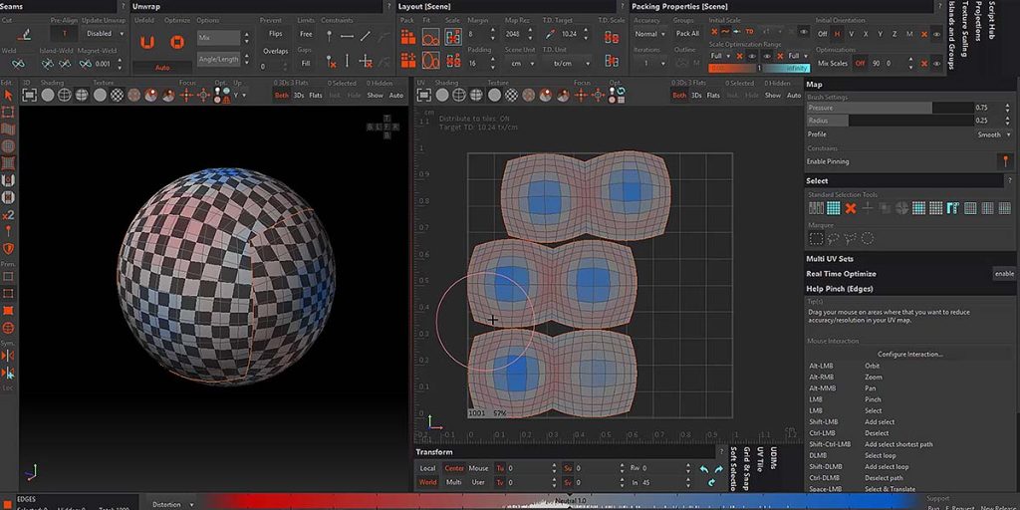This screenshot has width=1020, height=510.
Task: Click the Configure Interaction button
Action: pyautogui.click(x=909, y=354)
